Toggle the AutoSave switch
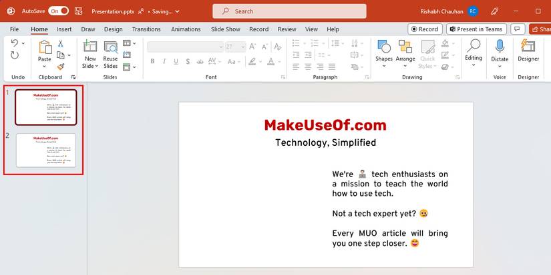This screenshot has height=275, width=551. click(58, 11)
